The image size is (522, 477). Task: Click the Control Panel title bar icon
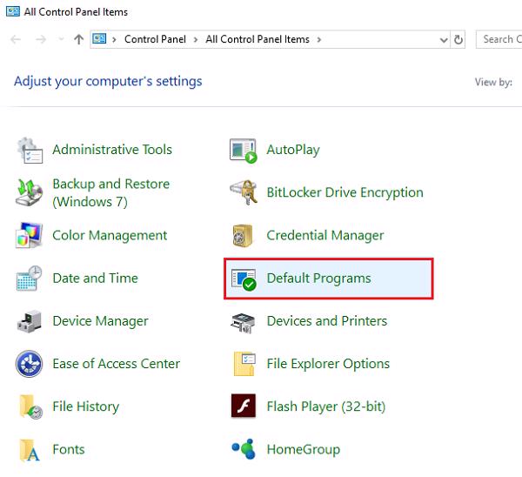[x=13, y=11]
